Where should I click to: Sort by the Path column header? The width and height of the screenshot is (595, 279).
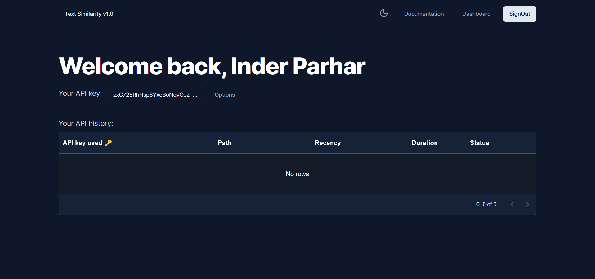point(225,143)
